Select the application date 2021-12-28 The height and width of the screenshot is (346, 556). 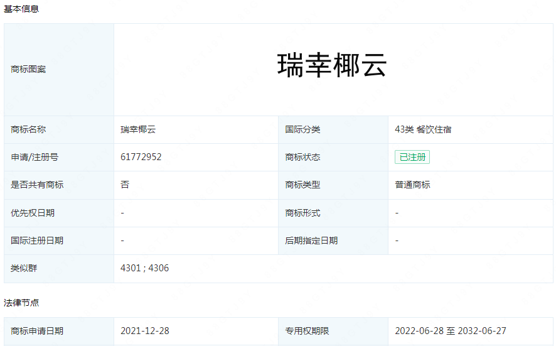pyautogui.click(x=145, y=331)
